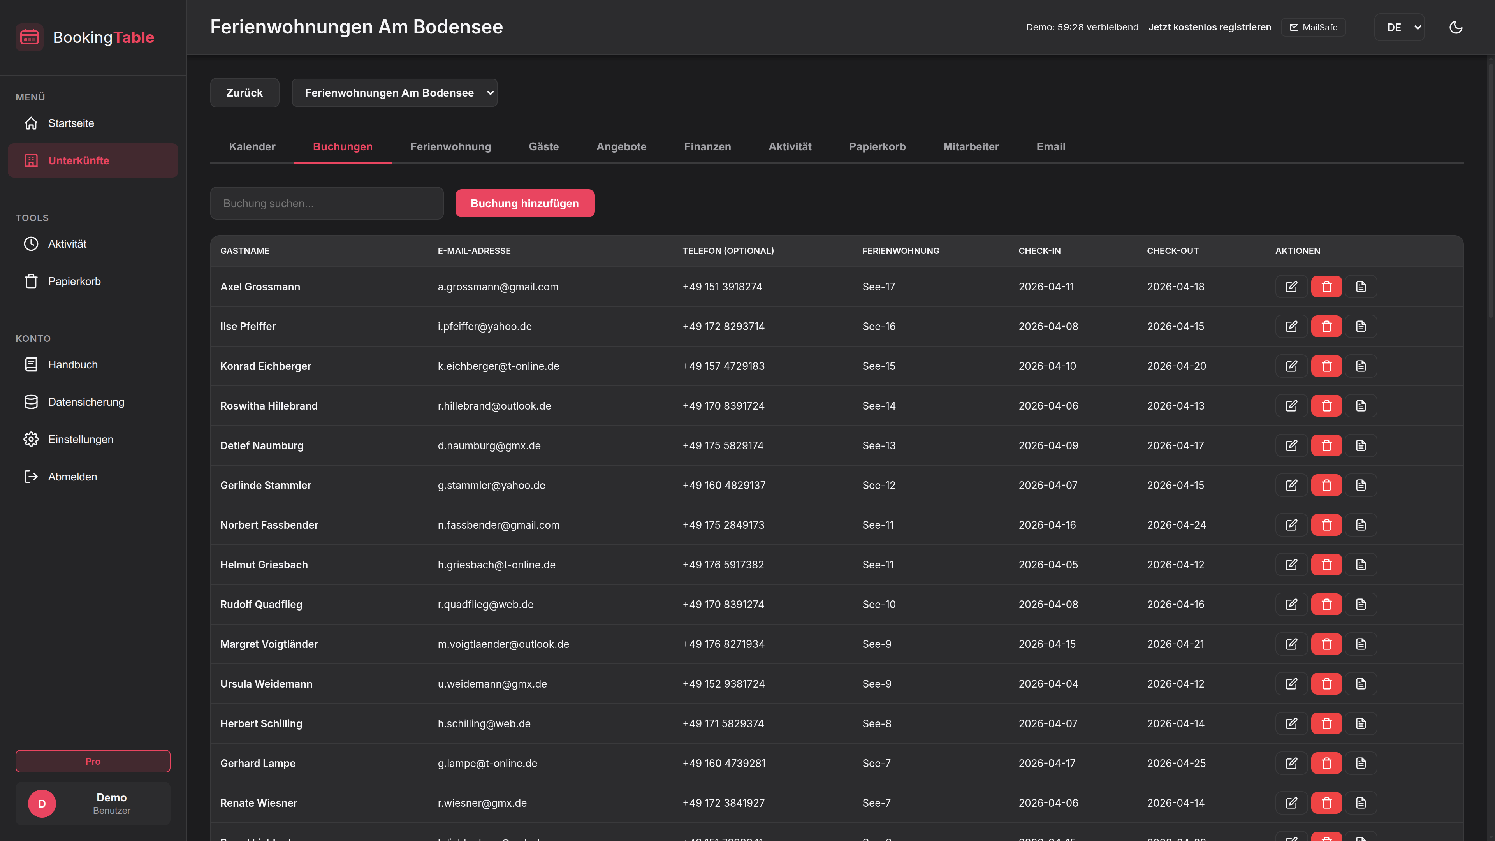
Task: Click Abmelden to log out
Action: click(x=93, y=477)
